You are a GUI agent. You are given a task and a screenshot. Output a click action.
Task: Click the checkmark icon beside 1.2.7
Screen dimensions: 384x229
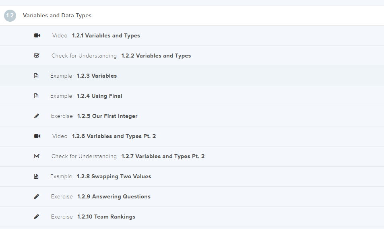pos(37,156)
